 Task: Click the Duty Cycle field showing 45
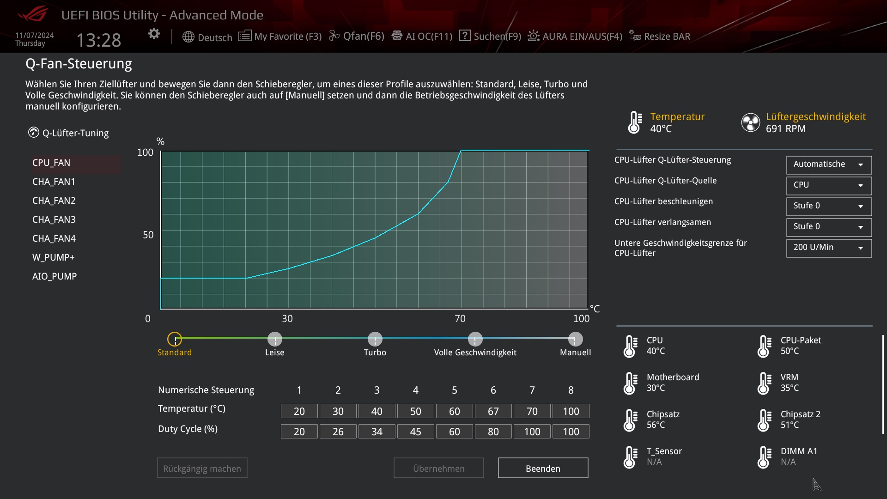point(415,432)
